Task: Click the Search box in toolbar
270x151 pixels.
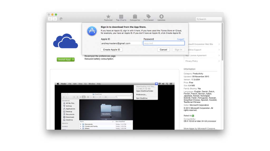Action: click(209, 19)
